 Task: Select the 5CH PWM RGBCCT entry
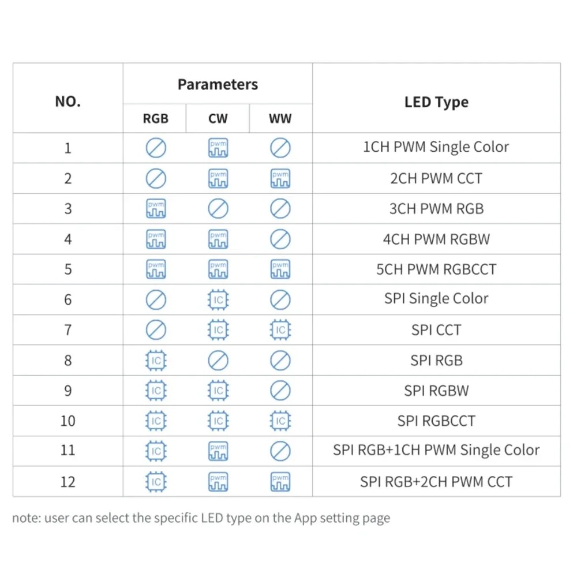click(436, 269)
